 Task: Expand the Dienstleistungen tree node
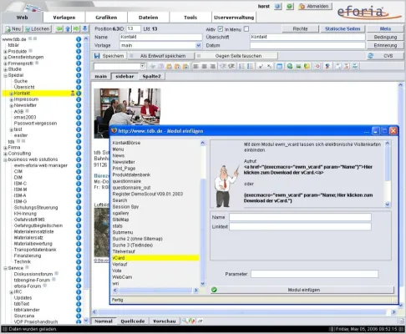point(5,58)
